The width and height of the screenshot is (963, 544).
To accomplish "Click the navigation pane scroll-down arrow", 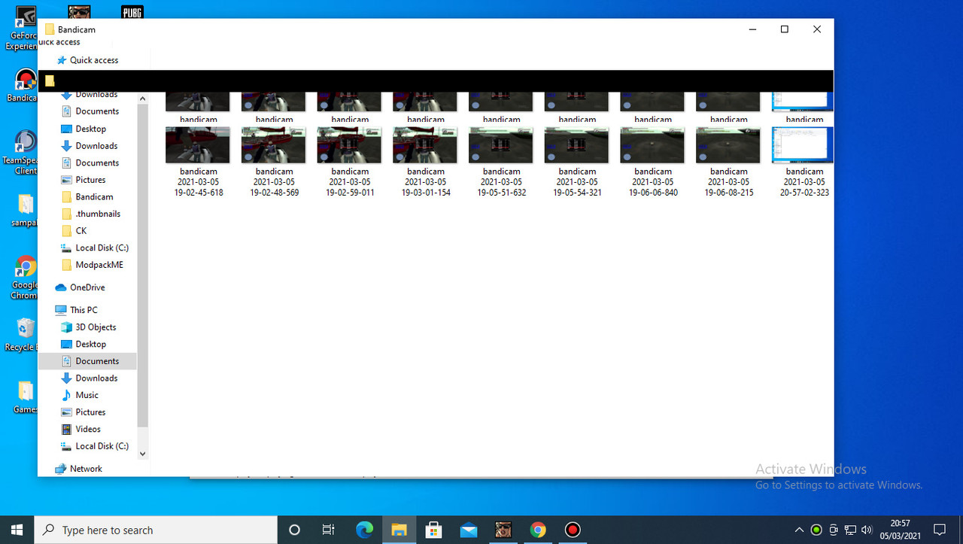I will (143, 454).
